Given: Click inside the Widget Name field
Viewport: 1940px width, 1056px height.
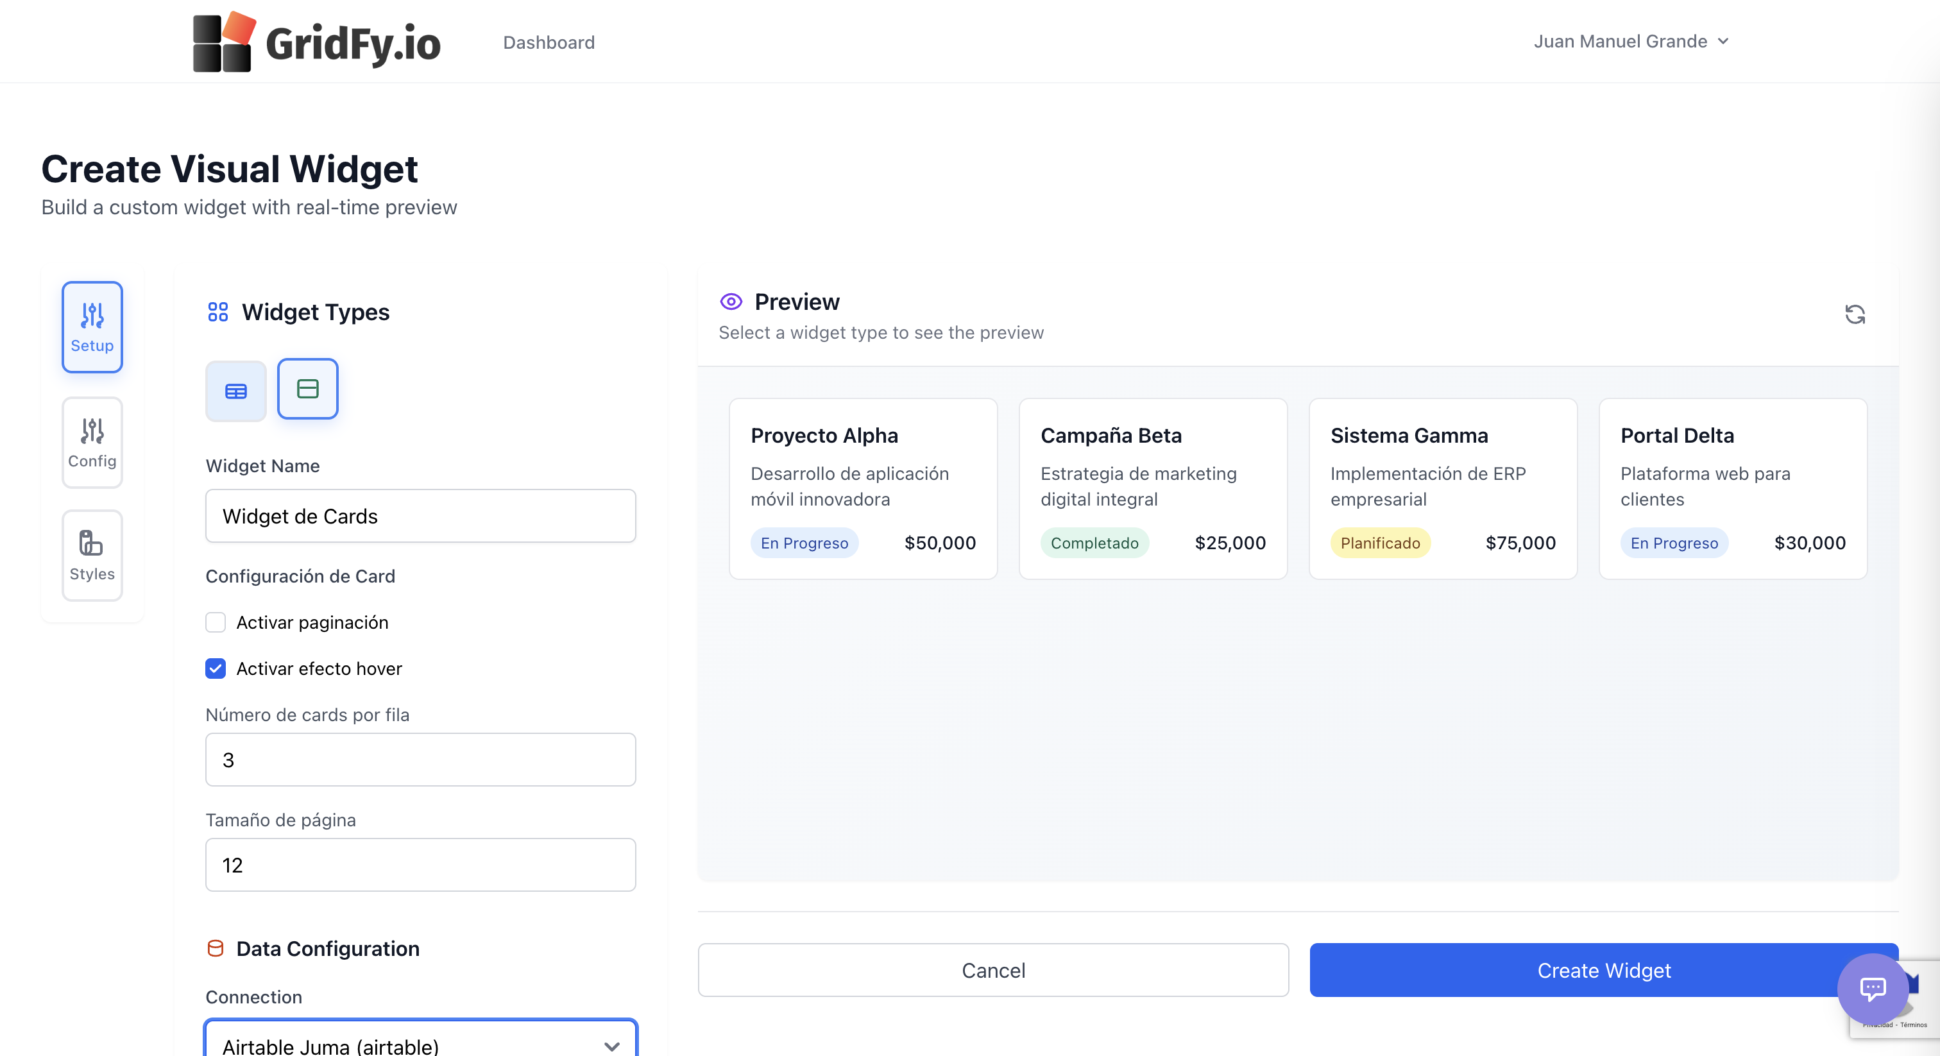Looking at the screenshot, I should (420, 516).
